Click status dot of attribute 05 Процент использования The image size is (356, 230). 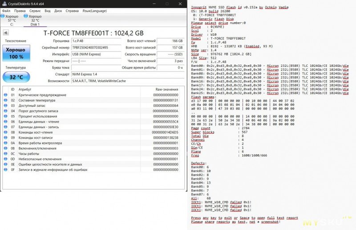(x=6, y=116)
